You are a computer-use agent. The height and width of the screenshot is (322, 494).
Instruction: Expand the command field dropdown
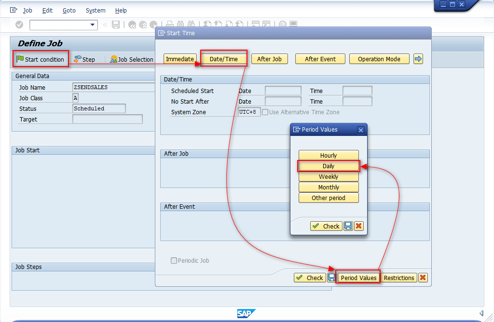point(93,25)
